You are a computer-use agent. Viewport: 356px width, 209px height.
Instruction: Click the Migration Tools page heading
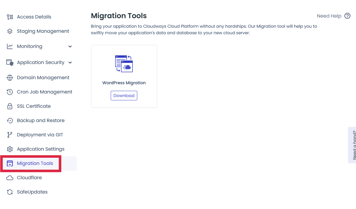coord(119,16)
